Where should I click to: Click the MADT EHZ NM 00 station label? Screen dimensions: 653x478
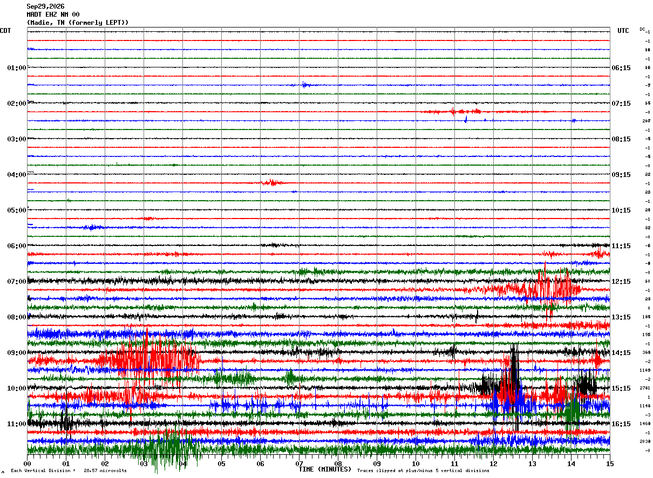point(53,15)
